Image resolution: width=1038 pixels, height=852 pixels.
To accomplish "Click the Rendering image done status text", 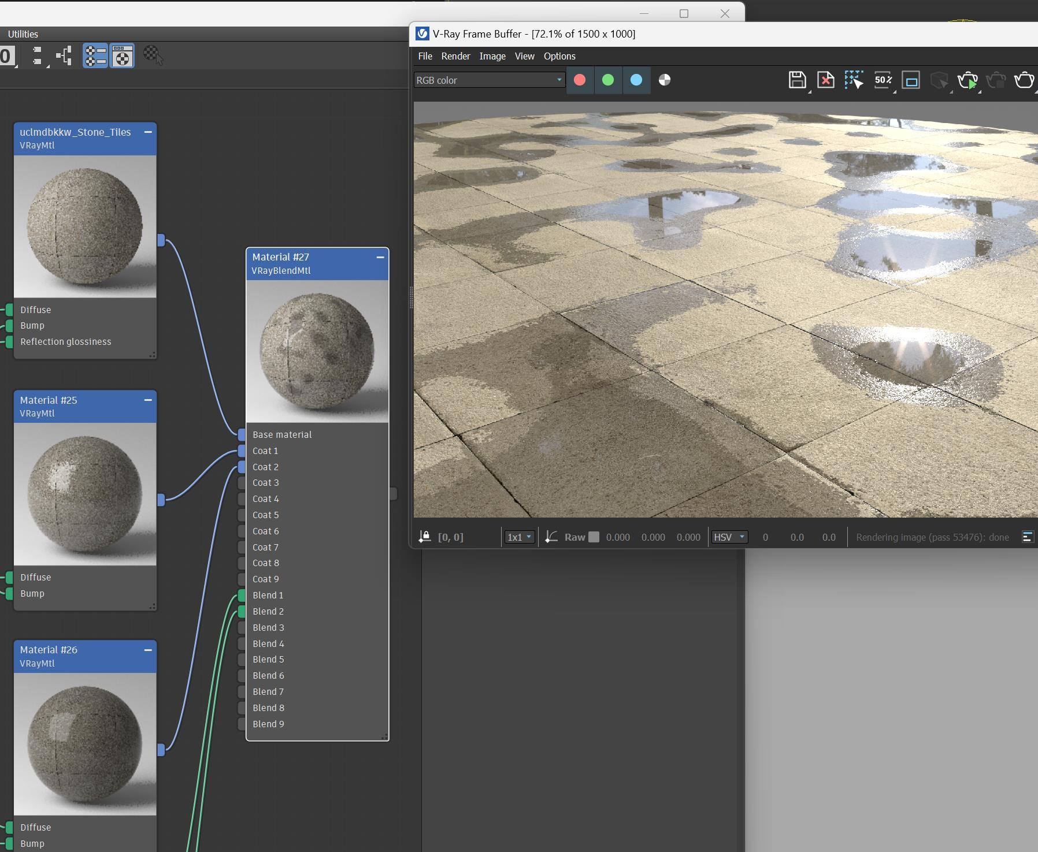I will coord(932,537).
